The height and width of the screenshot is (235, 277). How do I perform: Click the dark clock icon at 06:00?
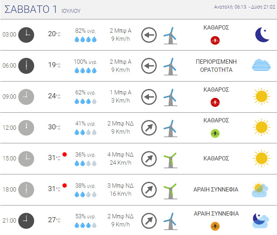coord(26,66)
